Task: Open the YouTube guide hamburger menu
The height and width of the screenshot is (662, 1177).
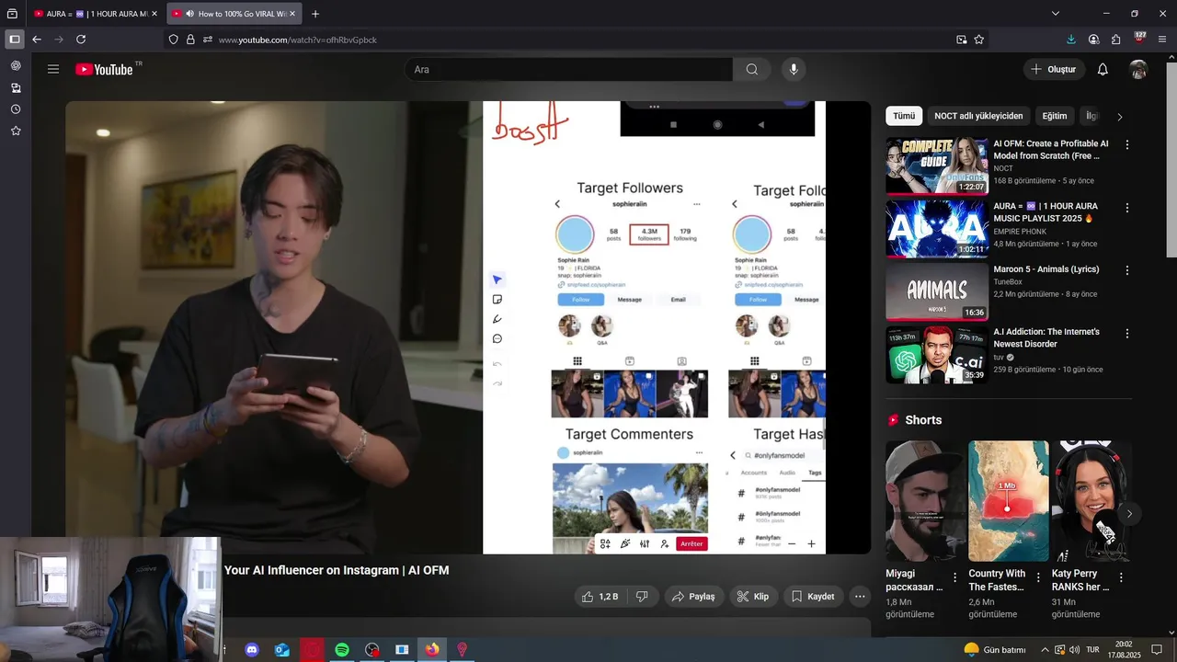Action: pyautogui.click(x=53, y=69)
